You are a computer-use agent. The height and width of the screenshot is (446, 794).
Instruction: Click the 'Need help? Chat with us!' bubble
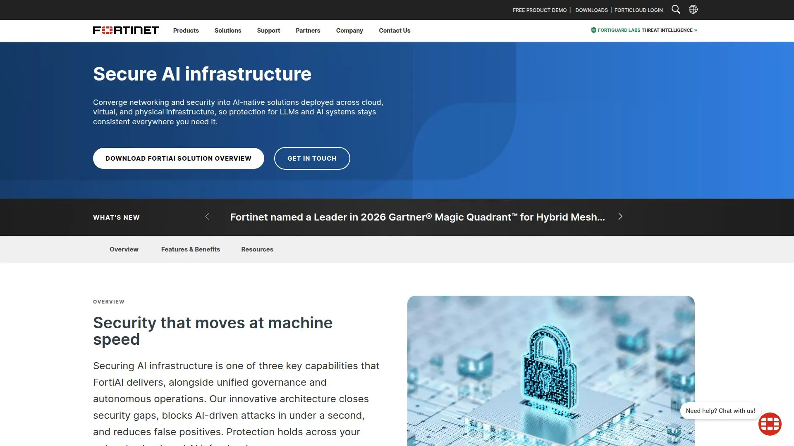[720, 410]
